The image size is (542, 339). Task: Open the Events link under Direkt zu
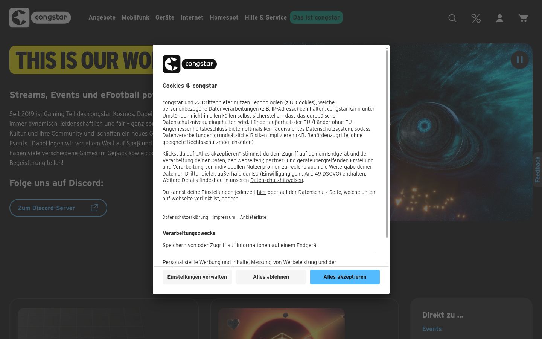pyautogui.click(x=432, y=329)
